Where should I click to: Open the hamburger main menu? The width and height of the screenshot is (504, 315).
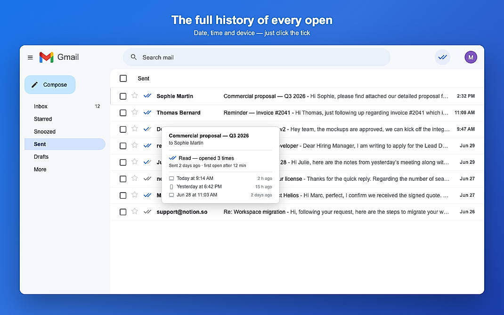pos(30,57)
